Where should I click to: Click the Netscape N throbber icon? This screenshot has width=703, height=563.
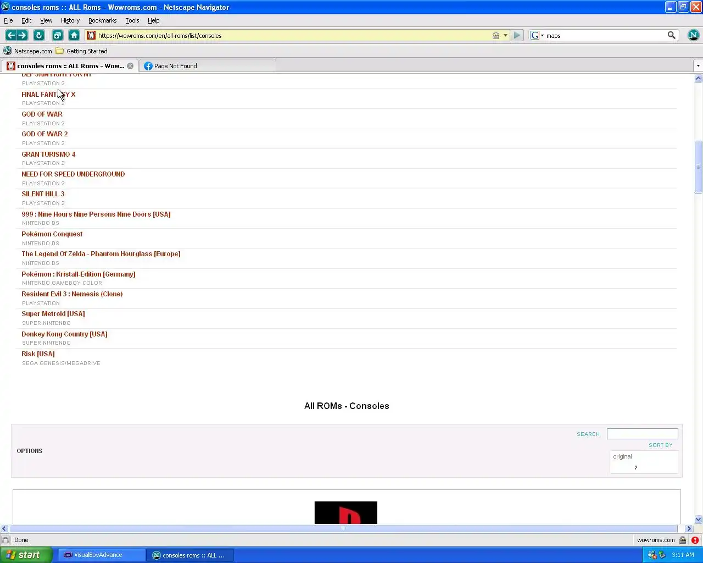[x=694, y=35]
